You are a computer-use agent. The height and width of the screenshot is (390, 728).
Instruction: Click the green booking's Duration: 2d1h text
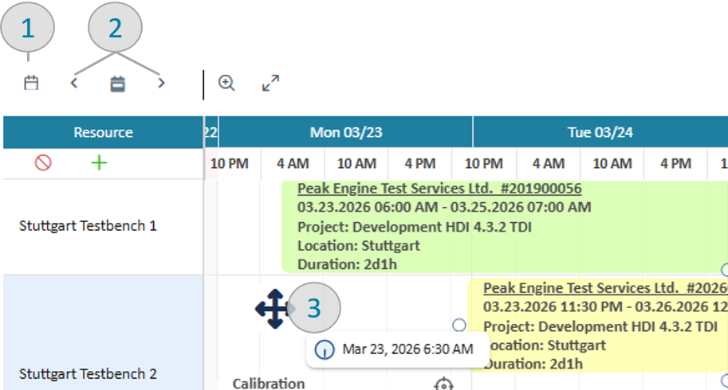click(348, 264)
